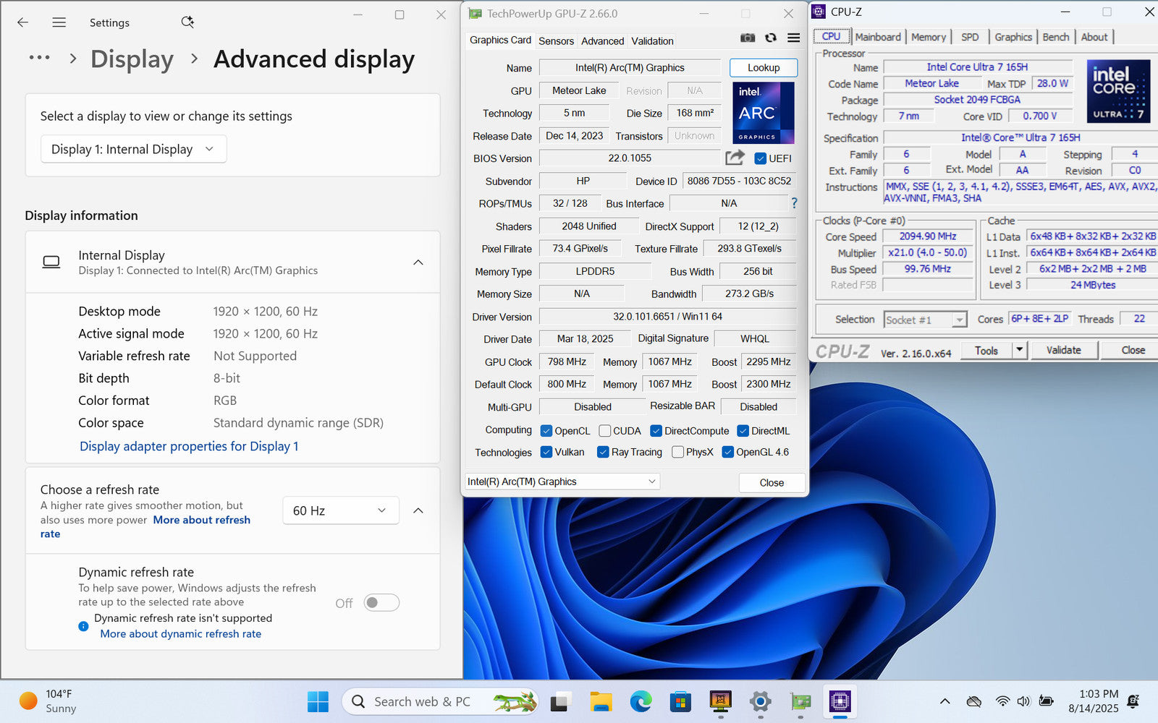Screen dimensions: 1158x723
Task: Open the Mainboard tab in CPU-Z
Action: pyautogui.click(x=878, y=37)
